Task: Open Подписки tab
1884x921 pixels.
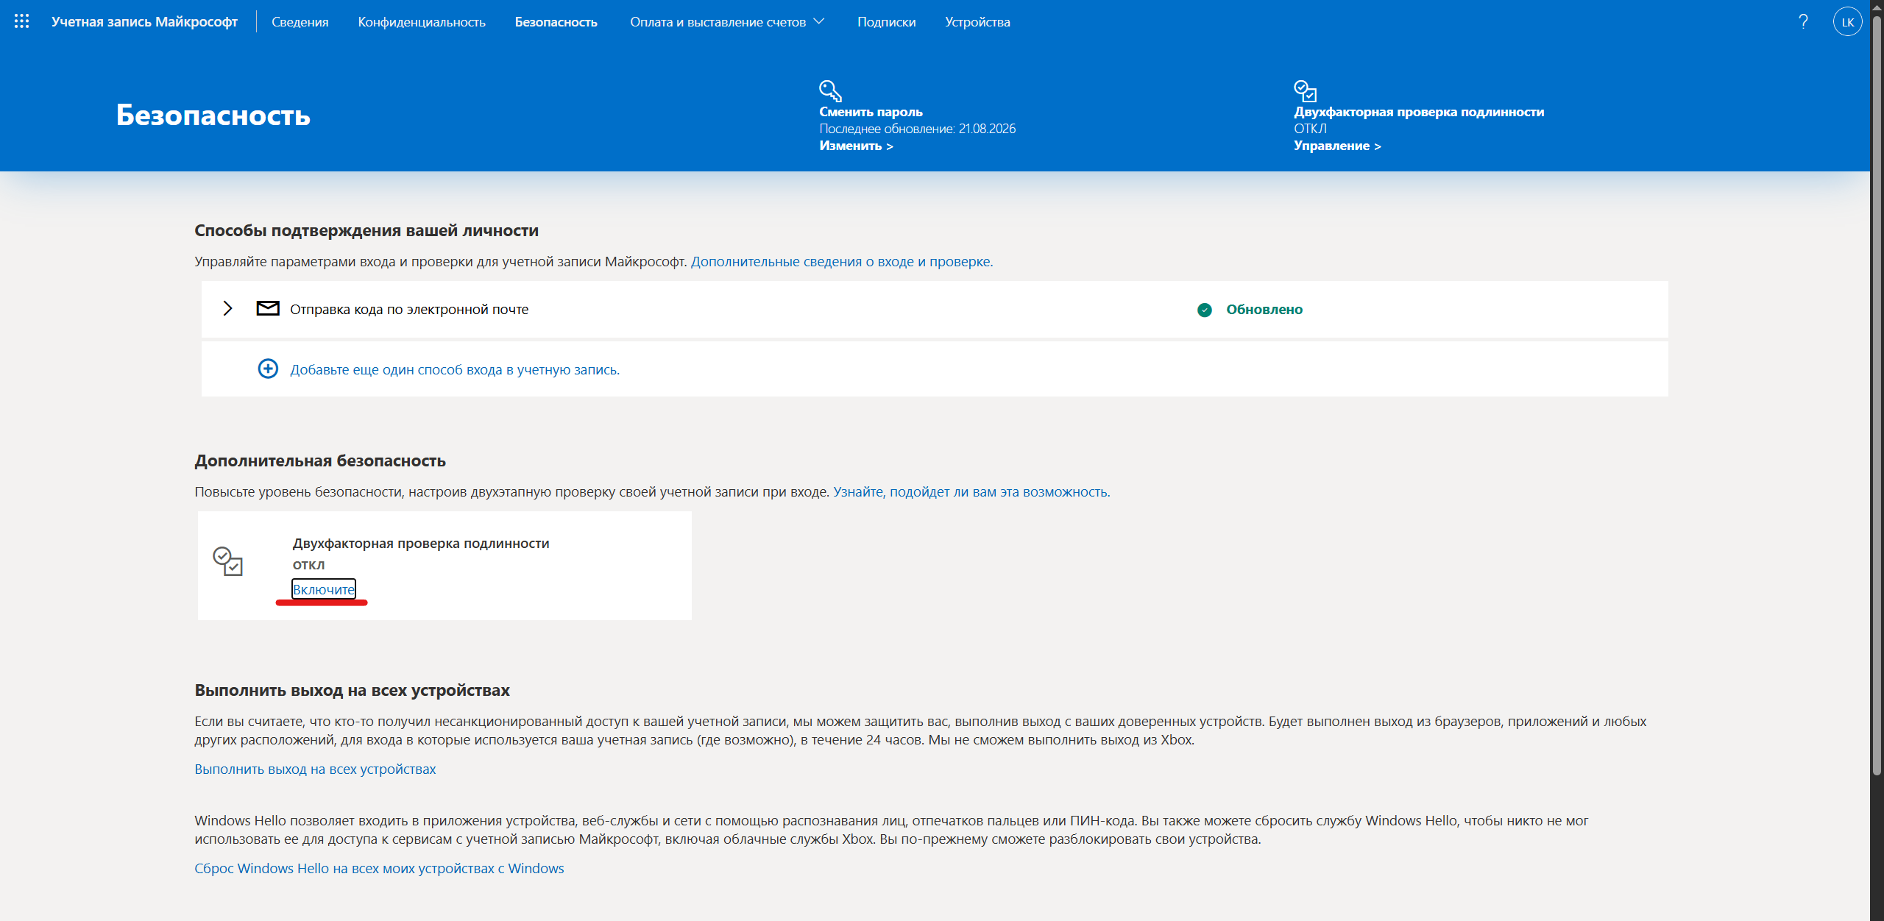Action: point(887,22)
